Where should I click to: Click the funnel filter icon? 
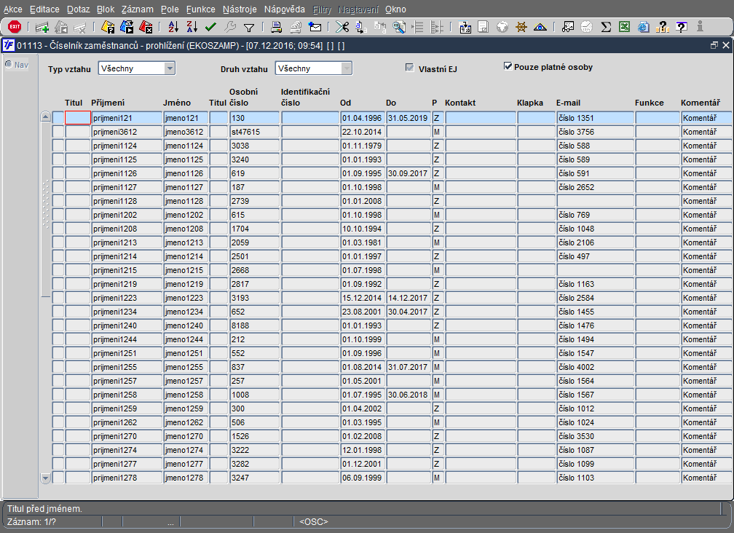coord(248,27)
